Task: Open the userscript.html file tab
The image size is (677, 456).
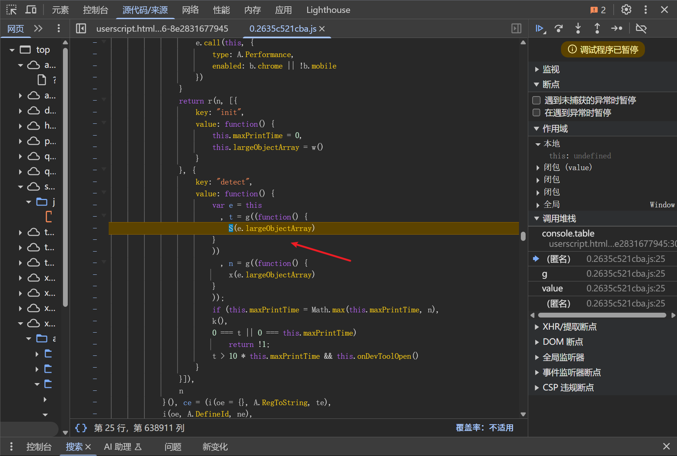Action: 162,29
